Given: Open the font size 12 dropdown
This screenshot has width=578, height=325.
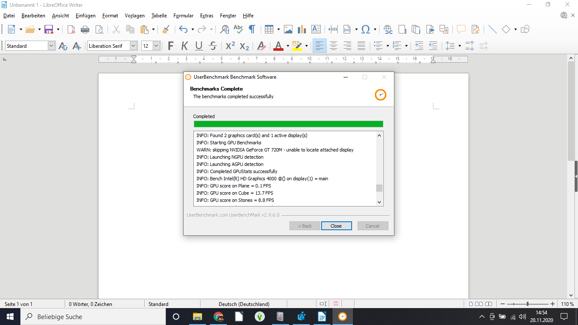Looking at the screenshot, I should 157,46.
